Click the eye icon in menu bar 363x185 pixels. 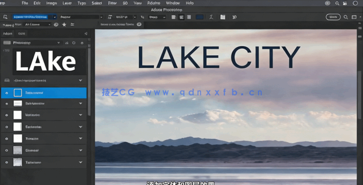pyautogui.click(x=327, y=3)
